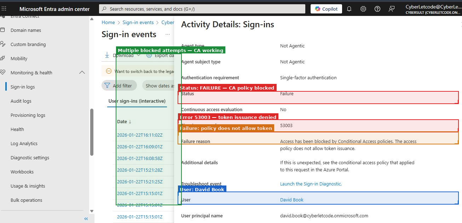
Task: Open Bulk operations in sidebar
Action: pos(27,200)
